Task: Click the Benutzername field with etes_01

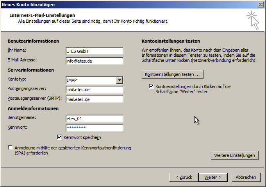Action: pyautogui.click(x=94, y=119)
